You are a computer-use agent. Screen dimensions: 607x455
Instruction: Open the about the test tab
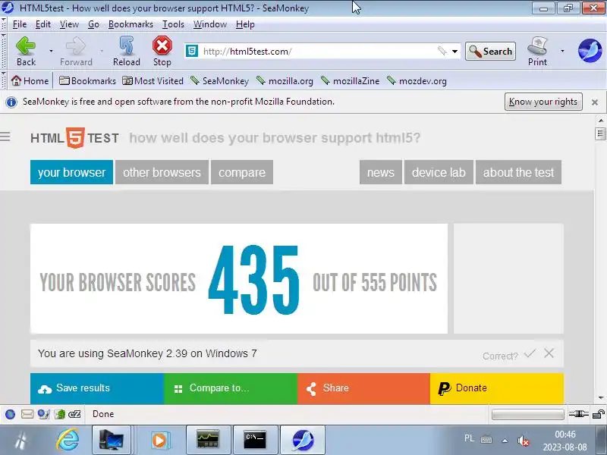(x=518, y=172)
